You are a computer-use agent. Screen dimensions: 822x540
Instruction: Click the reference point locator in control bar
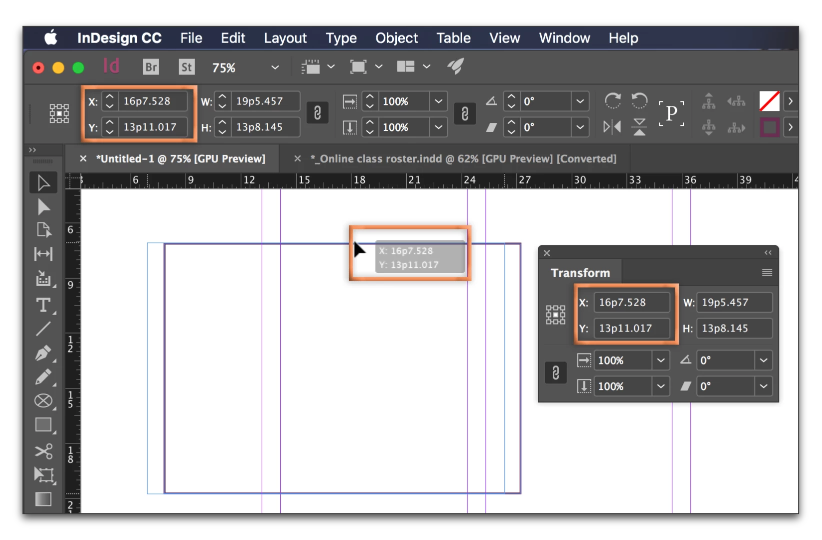(x=59, y=113)
